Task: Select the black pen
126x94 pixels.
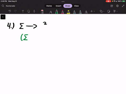Action: point(51,12)
